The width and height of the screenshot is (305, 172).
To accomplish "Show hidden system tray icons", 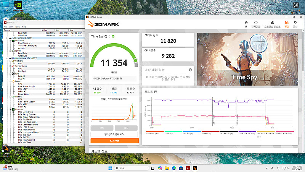I will click(x=267, y=168).
